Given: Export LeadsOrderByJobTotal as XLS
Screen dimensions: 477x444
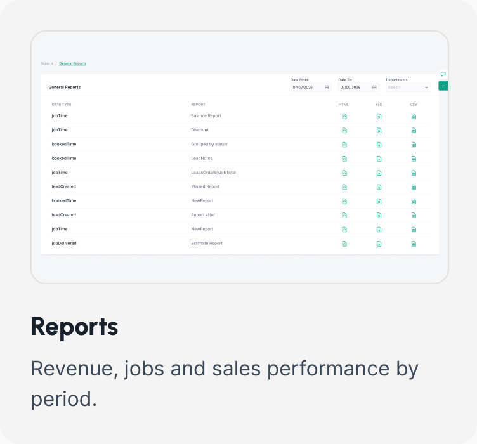Looking at the screenshot, I should coord(379,173).
